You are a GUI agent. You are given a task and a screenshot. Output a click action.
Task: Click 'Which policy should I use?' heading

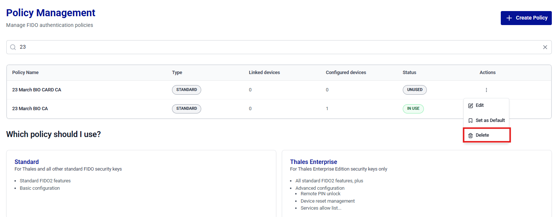click(x=54, y=134)
